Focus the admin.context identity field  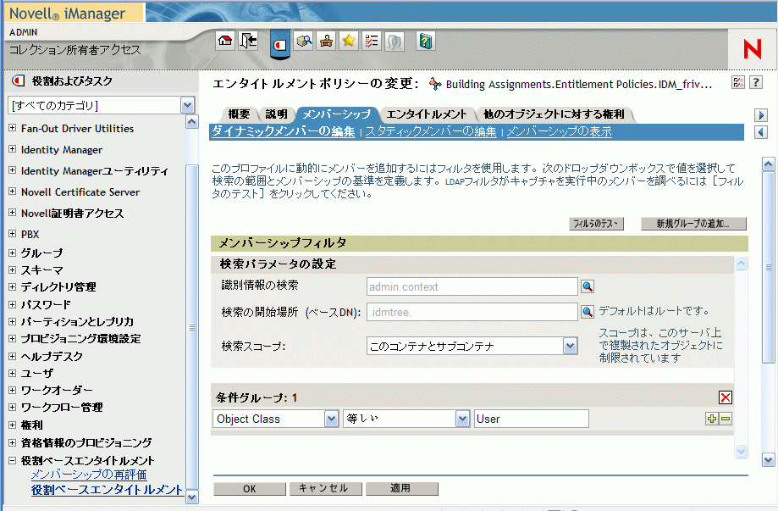(472, 286)
